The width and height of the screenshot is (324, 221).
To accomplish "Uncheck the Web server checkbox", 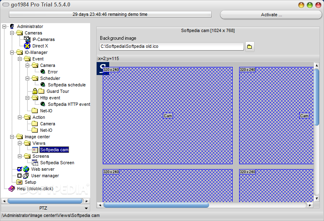I will tap(19, 169).
